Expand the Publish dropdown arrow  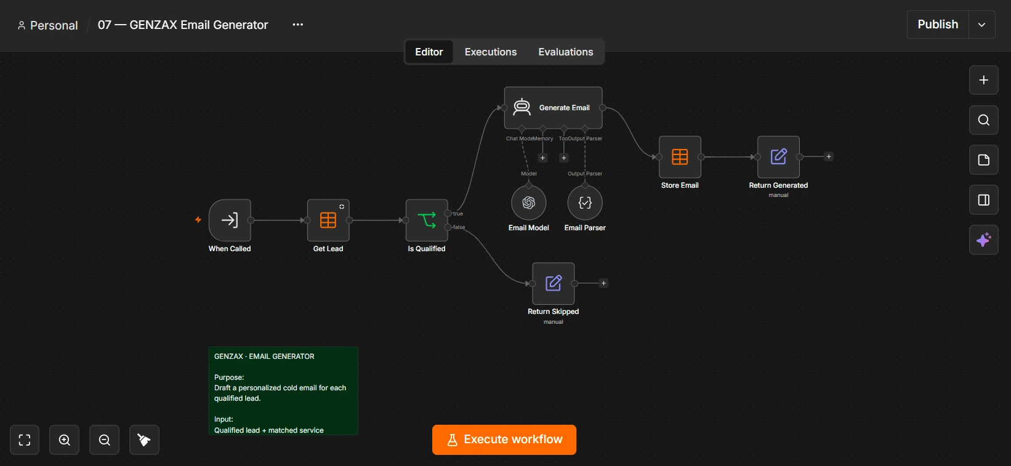[982, 25]
